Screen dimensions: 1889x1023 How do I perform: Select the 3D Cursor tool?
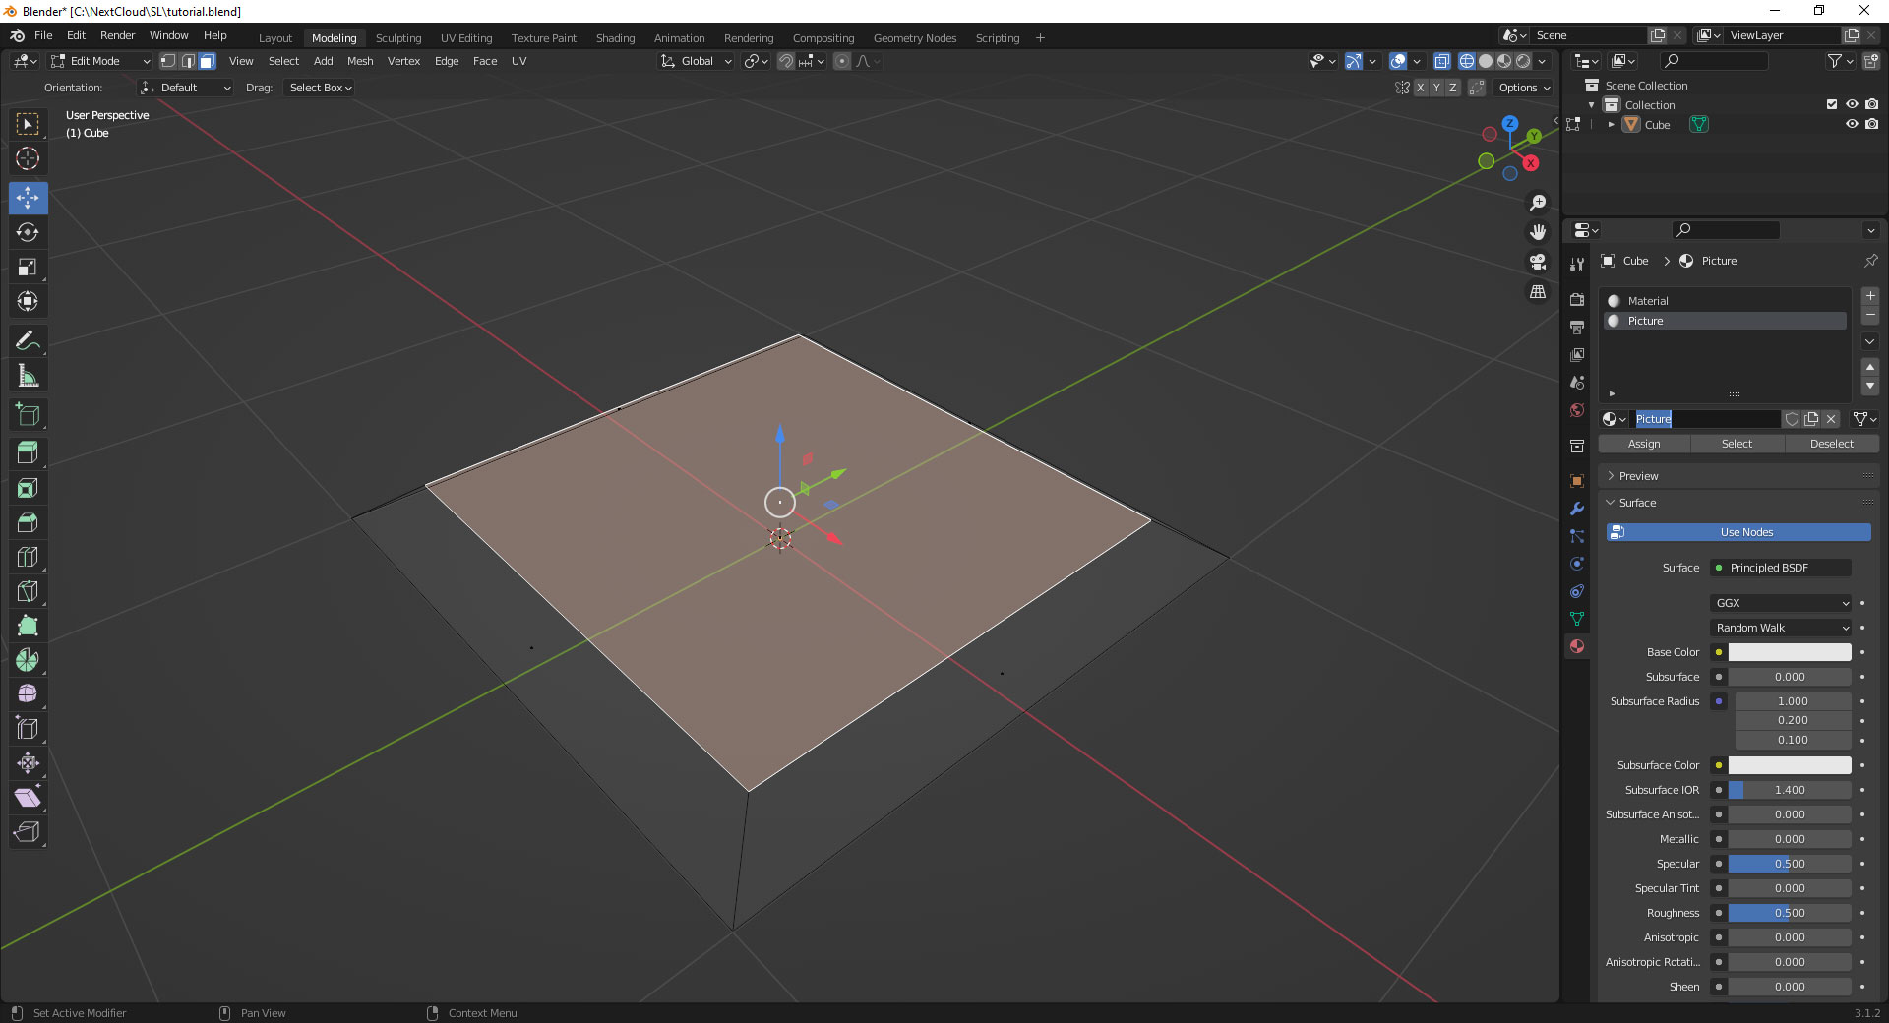click(x=28, y=159)
